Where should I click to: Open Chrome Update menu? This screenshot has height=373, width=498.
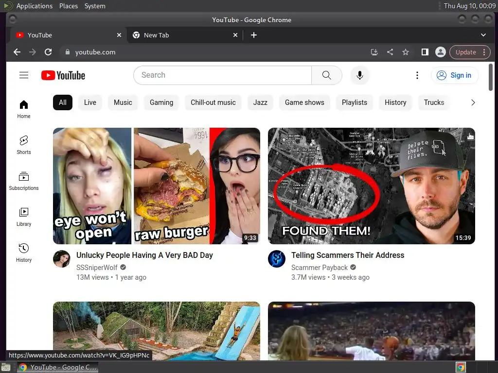point(470,52)
